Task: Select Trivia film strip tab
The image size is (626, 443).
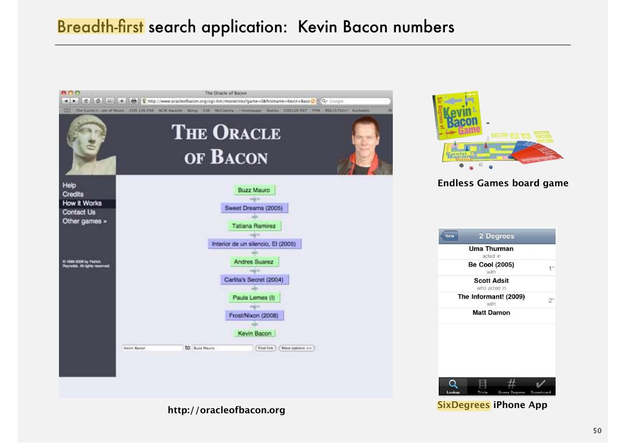Action: pyautogui.click(x=483, y=386)
